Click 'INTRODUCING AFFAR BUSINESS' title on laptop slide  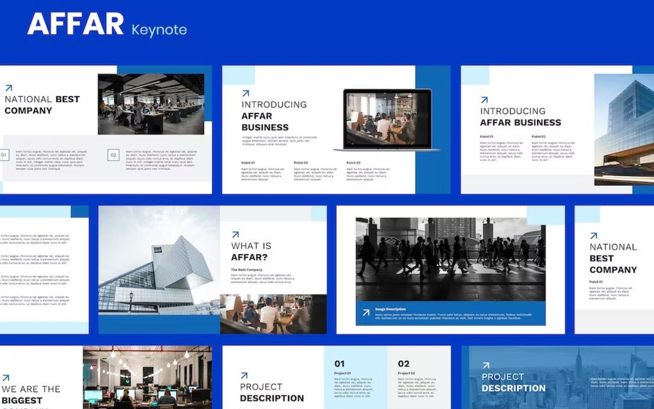click(x=274, y=116)
